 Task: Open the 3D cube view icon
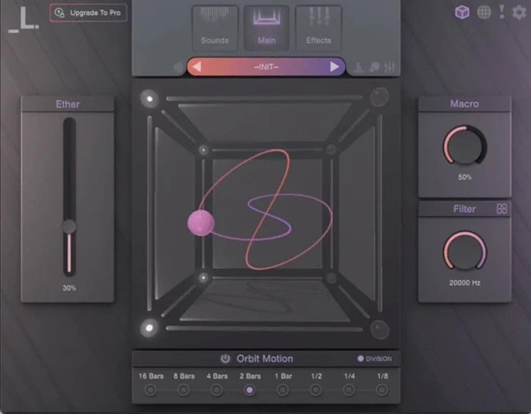461,12
